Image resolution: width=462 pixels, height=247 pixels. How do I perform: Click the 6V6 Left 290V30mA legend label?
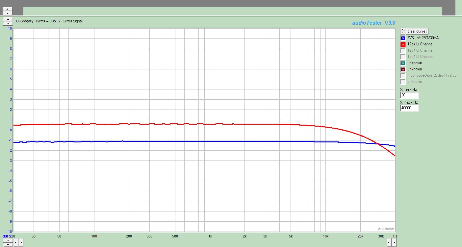tap(423, 38)
